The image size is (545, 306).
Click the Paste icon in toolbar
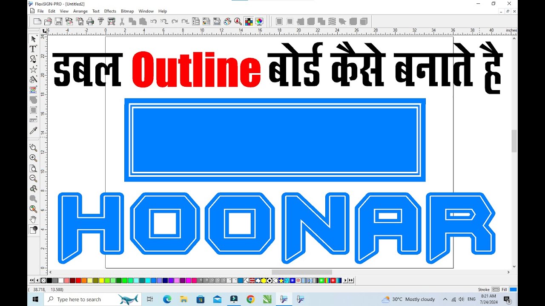click(x=142, y=21)
